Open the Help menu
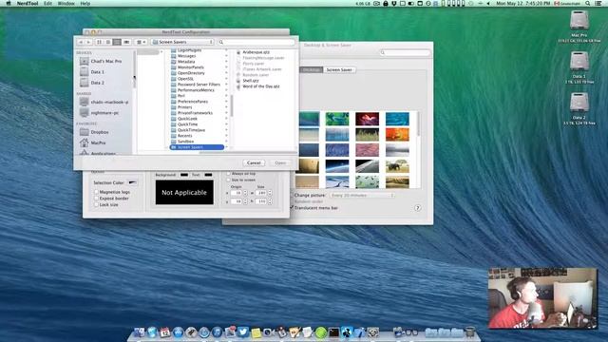 click(85, 4)
